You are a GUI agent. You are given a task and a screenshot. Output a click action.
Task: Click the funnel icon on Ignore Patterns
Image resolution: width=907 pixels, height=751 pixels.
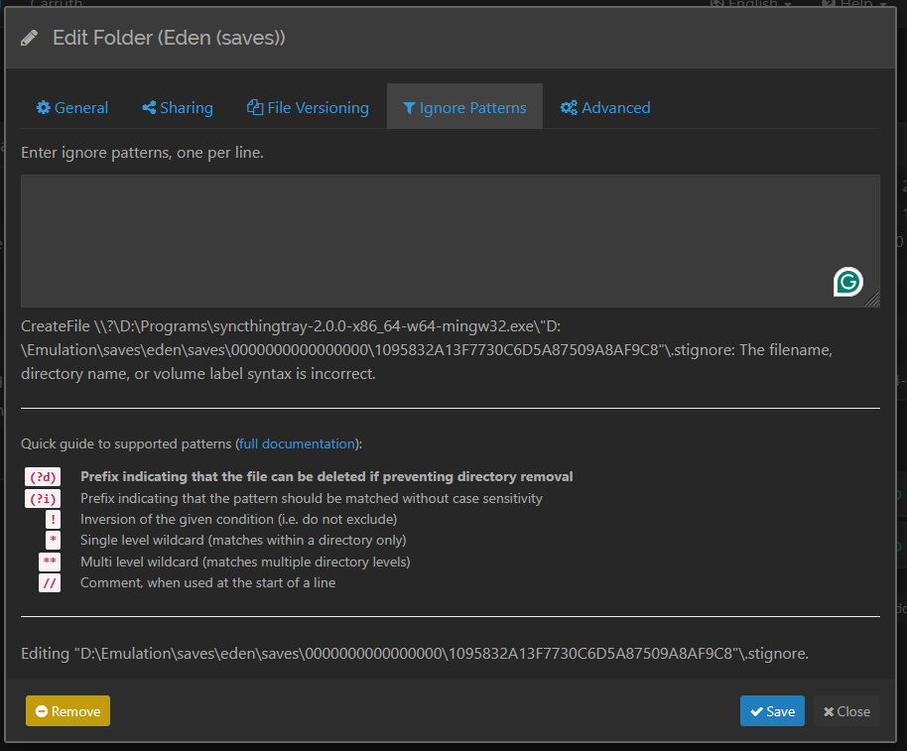409,108
